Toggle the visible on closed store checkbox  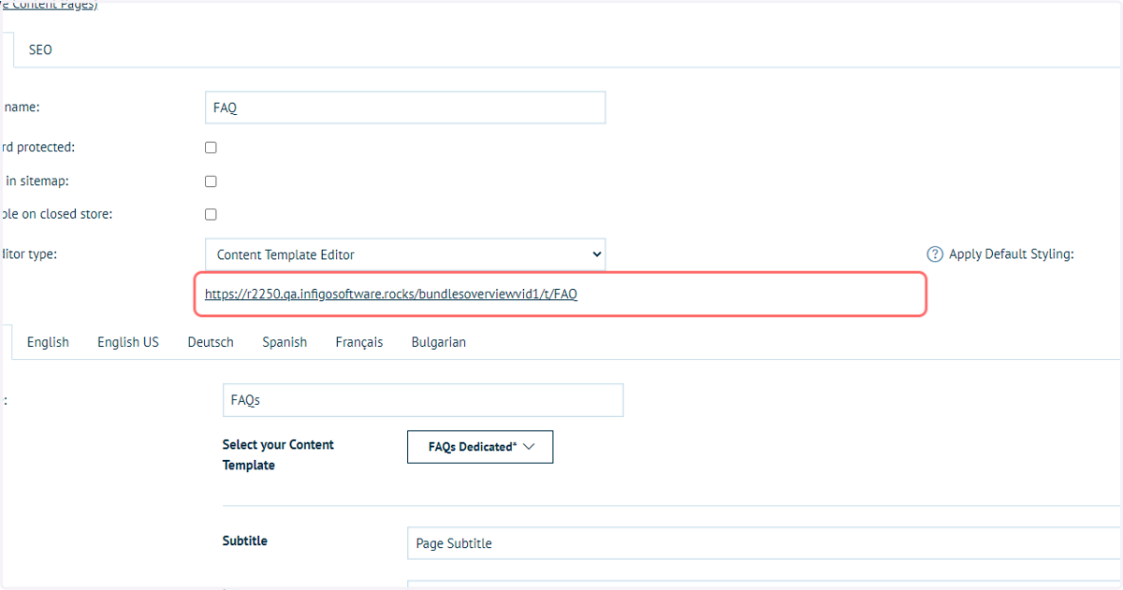[x=211, y=214]
